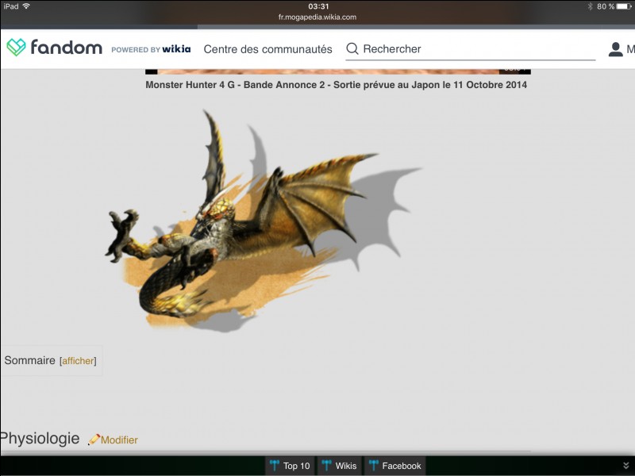Click the 'powered by wikia' link
This screenshot has height=476, width=635.
click(x=151, y=49)
